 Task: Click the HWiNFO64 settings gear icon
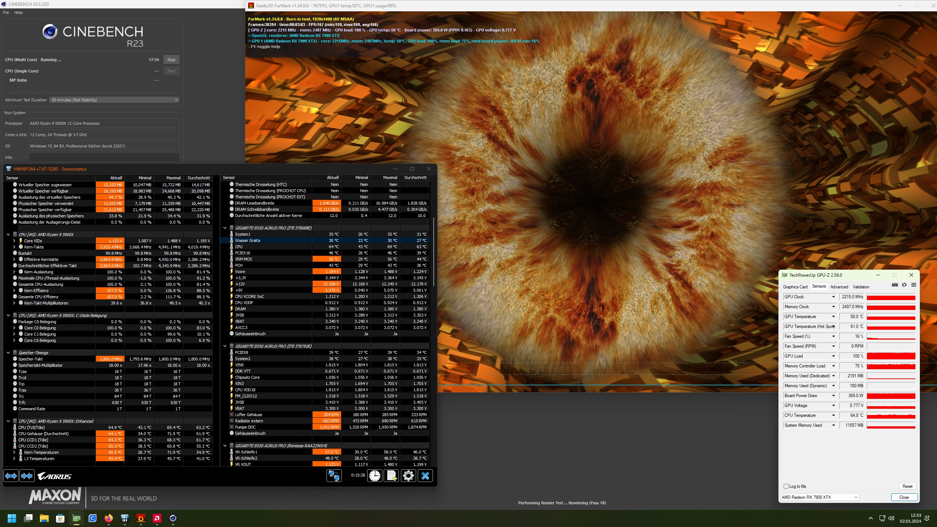408,475
